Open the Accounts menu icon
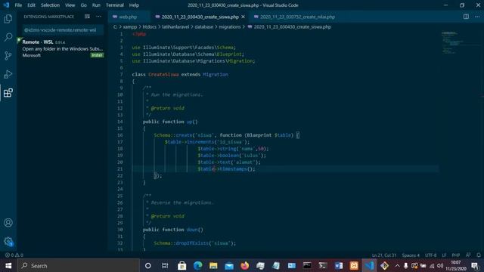This screenshot has height=272, width=484. 8,223
